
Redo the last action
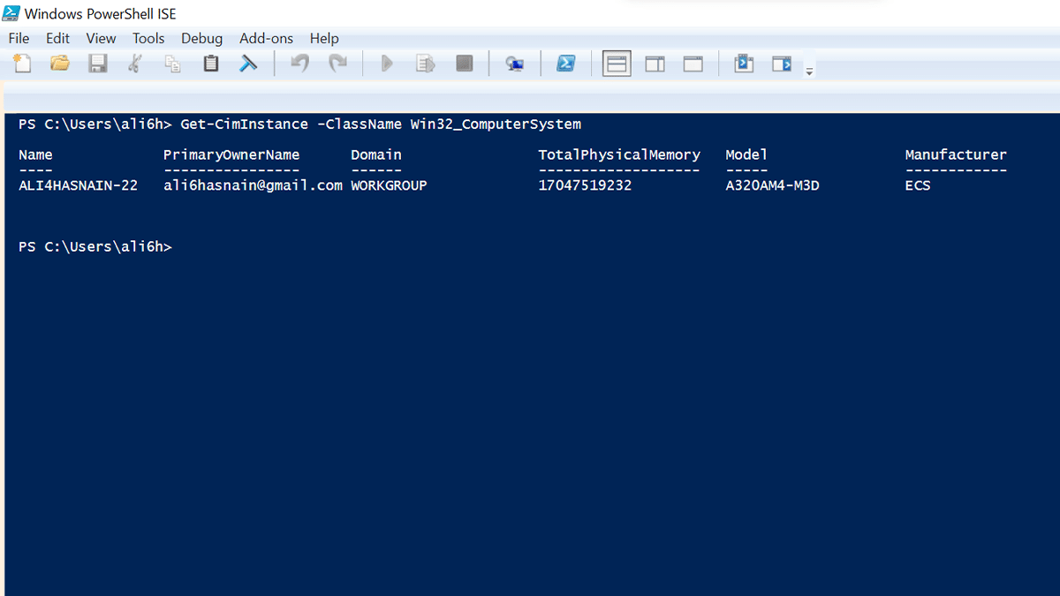pyautogui.click(x=337, y=64)
